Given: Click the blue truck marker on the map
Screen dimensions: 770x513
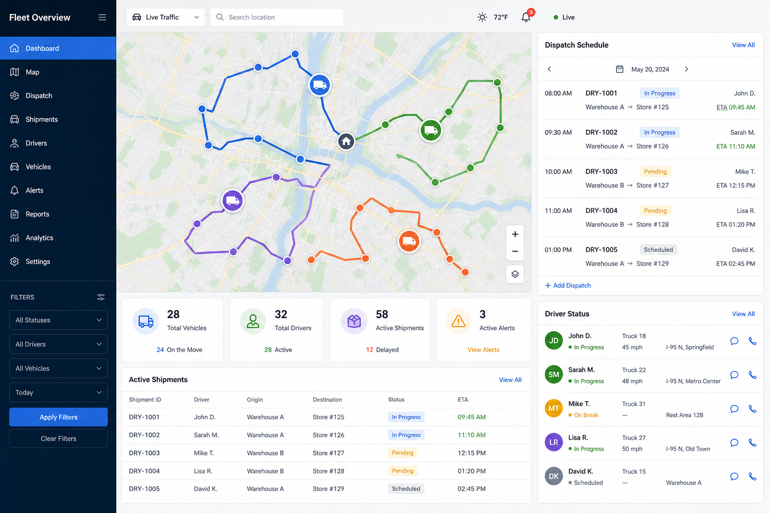Looking at the screenshot, I should [319, 85].
